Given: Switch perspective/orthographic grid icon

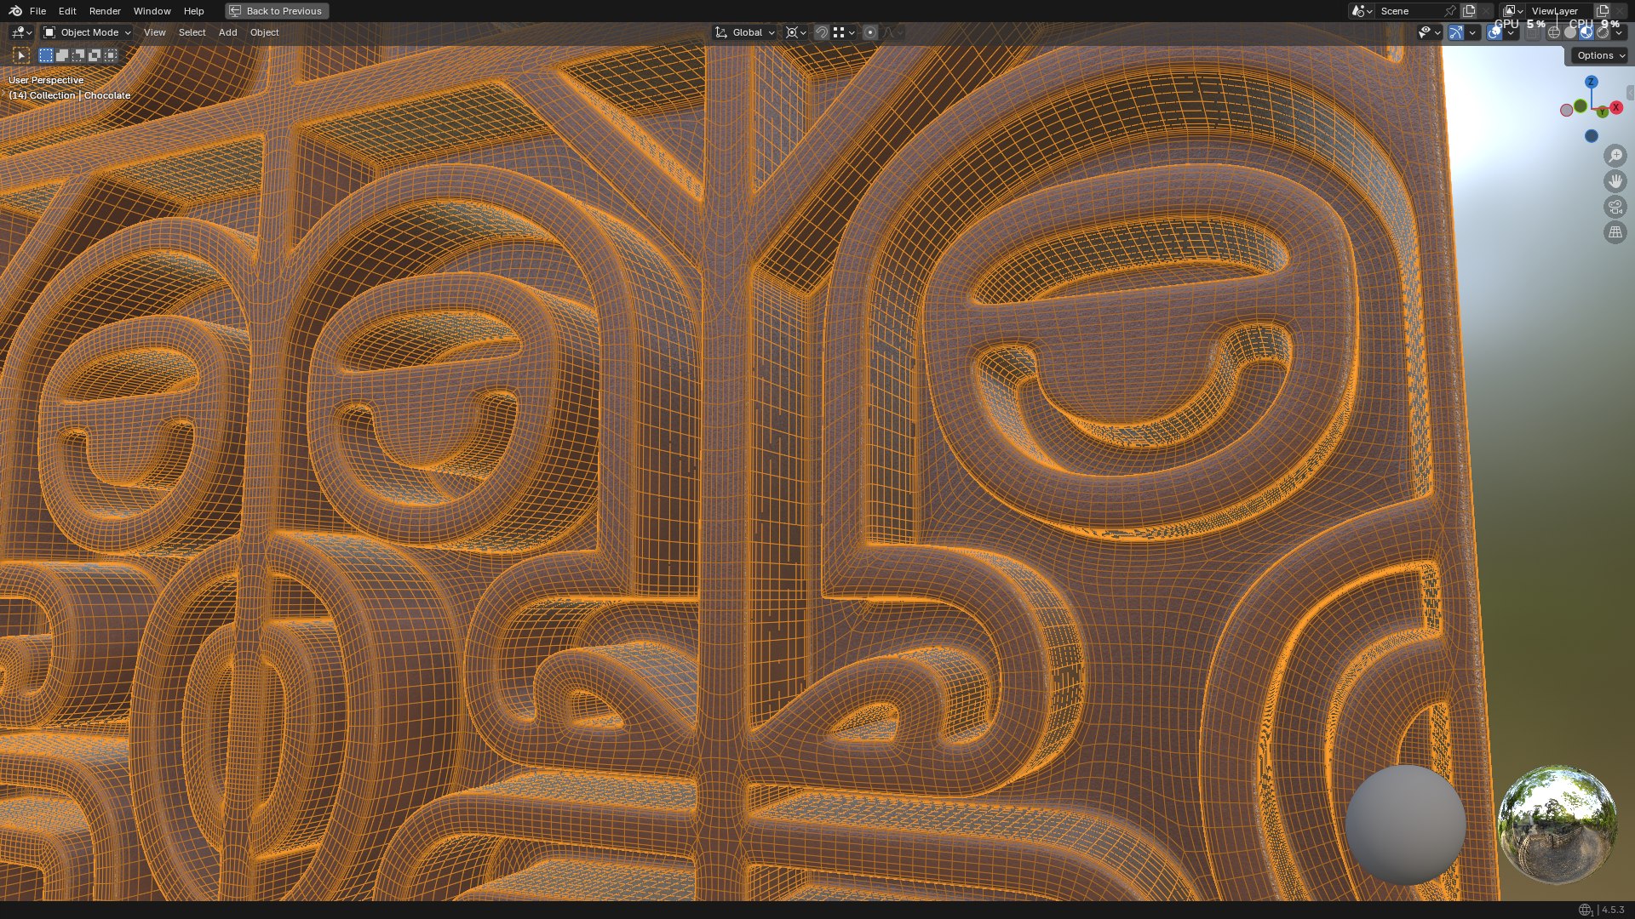Looking at the screenshot, I should tap(1615, 232).
